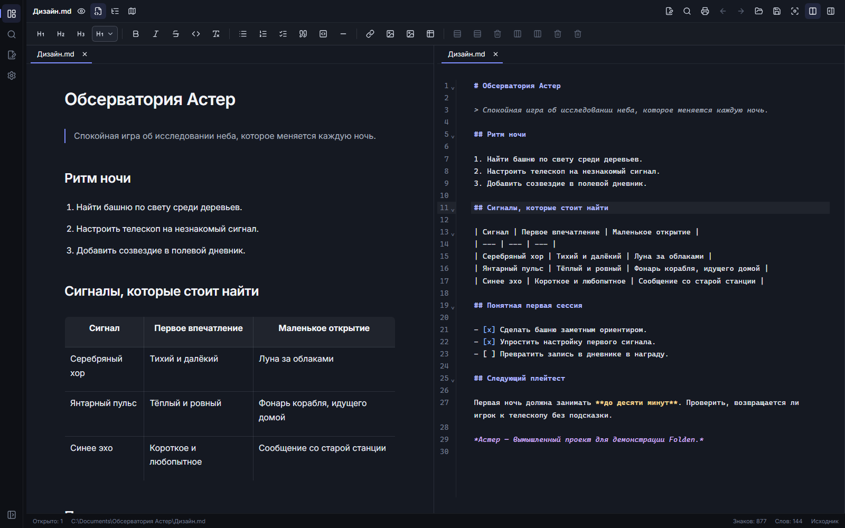This screenshot has width=845, height=528.
Task: Fold the heading at line 1
Action: (x=453, y=87)
